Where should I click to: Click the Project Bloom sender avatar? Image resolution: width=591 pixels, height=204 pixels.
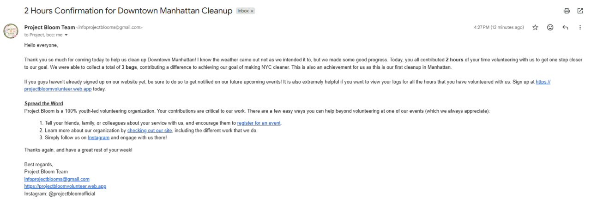[11, 31]
